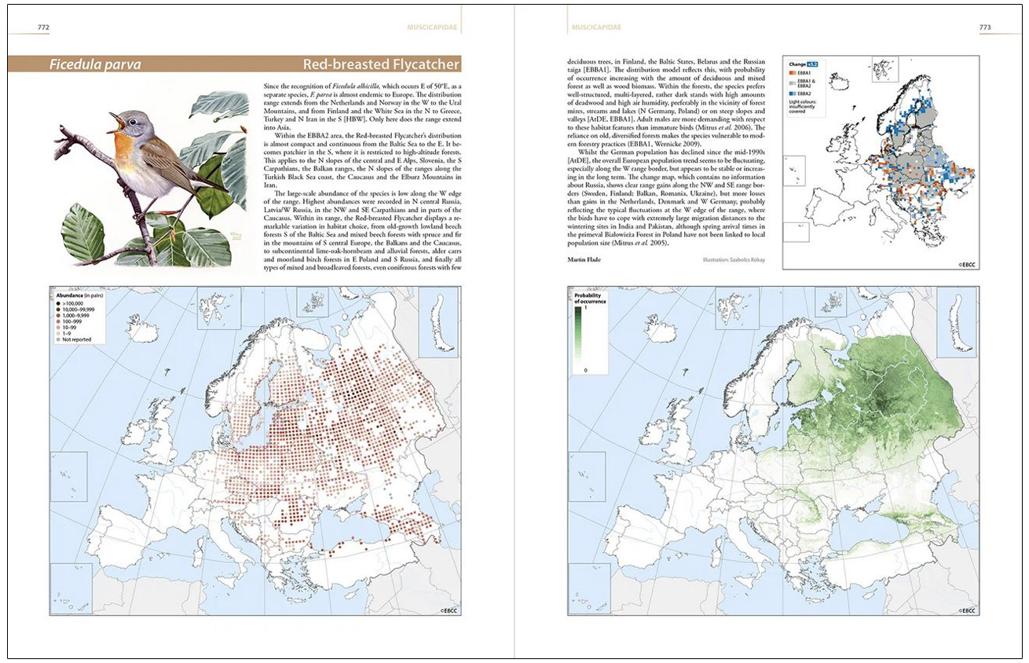Click the Ficedula parva species title
Image resolution: width=1029 pixels, height=663 pixels.
click(95, 64)
